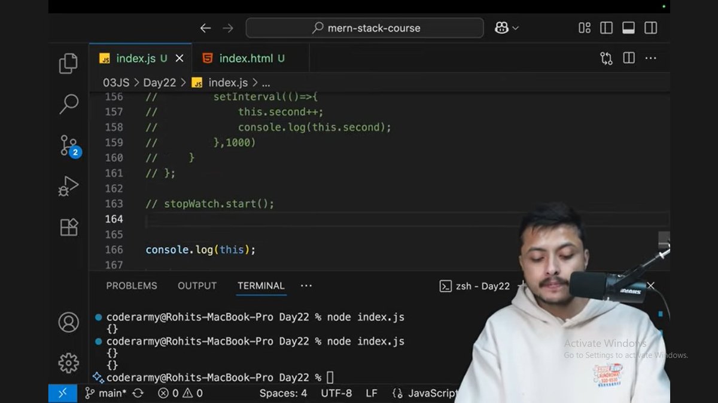Open the Extensions view
The height and width of the screenshot is (403, 718).
68,227
